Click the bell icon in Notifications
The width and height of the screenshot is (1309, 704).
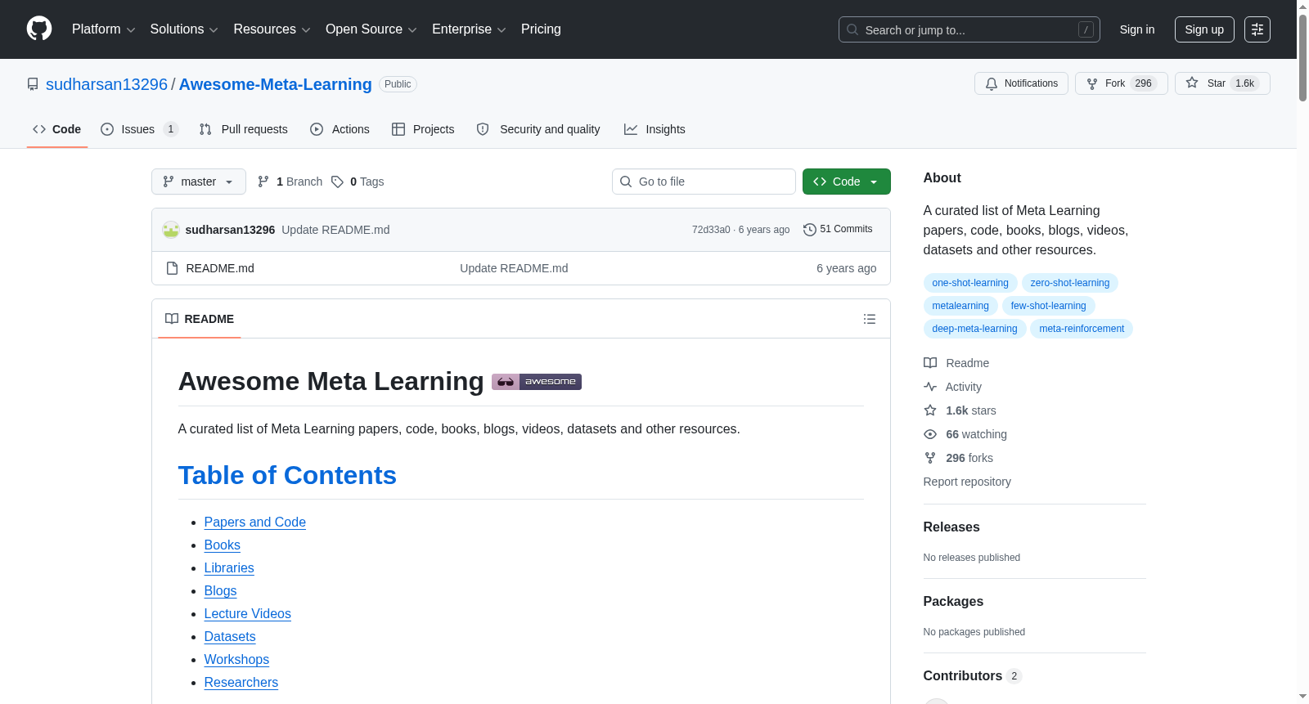tap(992, 83)
